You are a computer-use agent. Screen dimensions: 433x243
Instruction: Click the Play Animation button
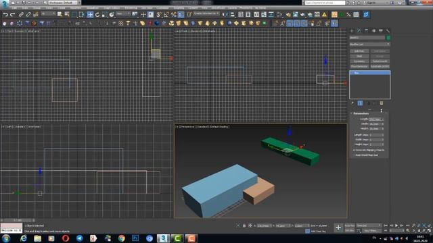(x=396, y=225)
